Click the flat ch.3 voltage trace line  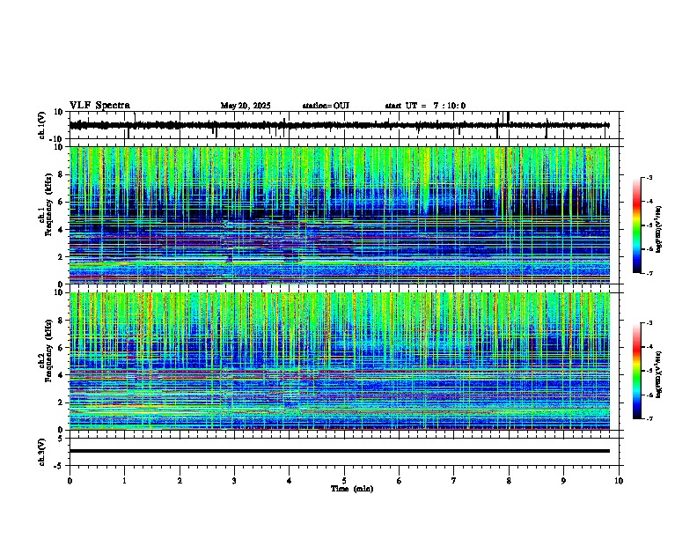[x=339, y=451]
